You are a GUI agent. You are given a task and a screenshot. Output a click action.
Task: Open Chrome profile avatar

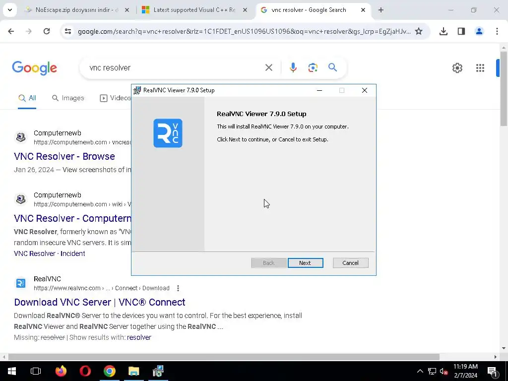pyautogui.click(x=479, y=31)
